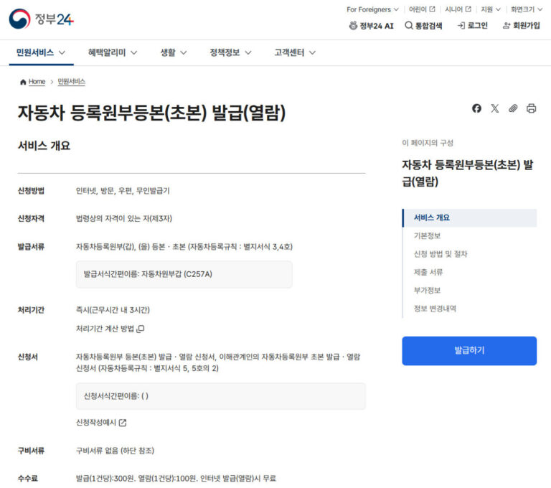Jump to 기본정보 section
This screenshot has height=488, width=551.
pos(427,236)
